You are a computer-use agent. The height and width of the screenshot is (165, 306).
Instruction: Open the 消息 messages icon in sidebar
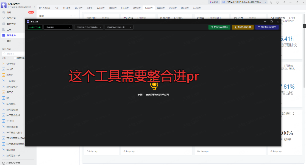[x=4, y=12]
